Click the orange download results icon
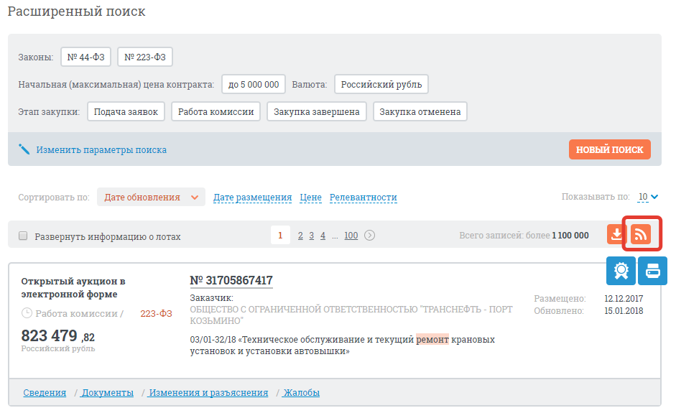The height and width of the screenshot is (408, 676). (617, 234)
